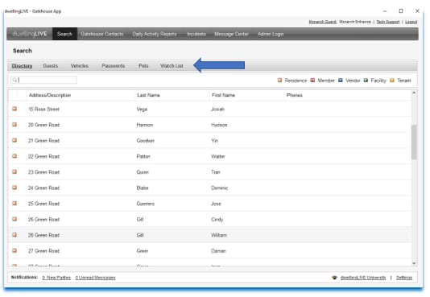Click the Monarch Guard link
Image resolution: width=430 pixels, height=297 pixels.
tap(323, 22)
